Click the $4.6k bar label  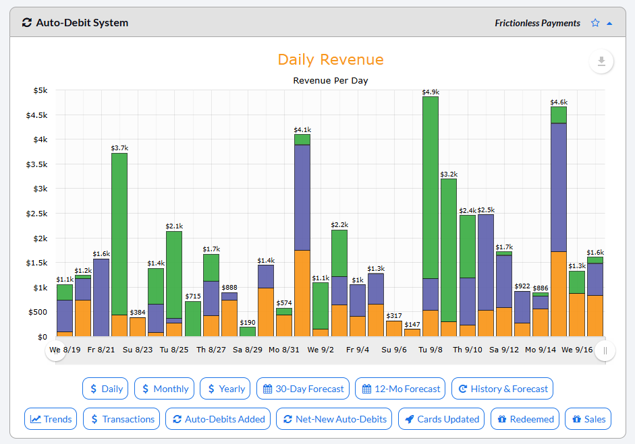(559, 102)
